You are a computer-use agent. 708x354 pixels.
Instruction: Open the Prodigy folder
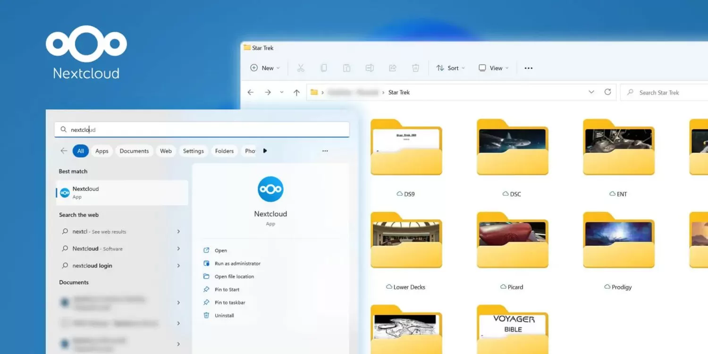coord(619,250)
